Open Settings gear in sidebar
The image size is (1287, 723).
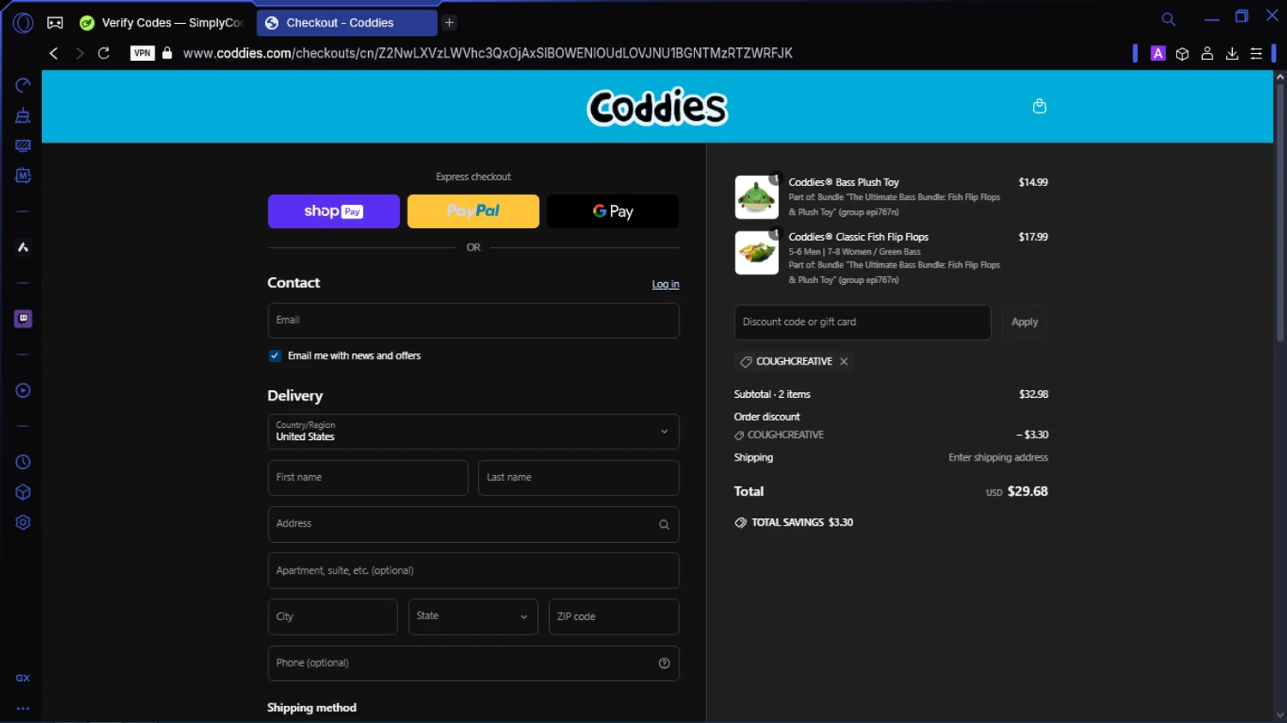[x=23, y=522]
